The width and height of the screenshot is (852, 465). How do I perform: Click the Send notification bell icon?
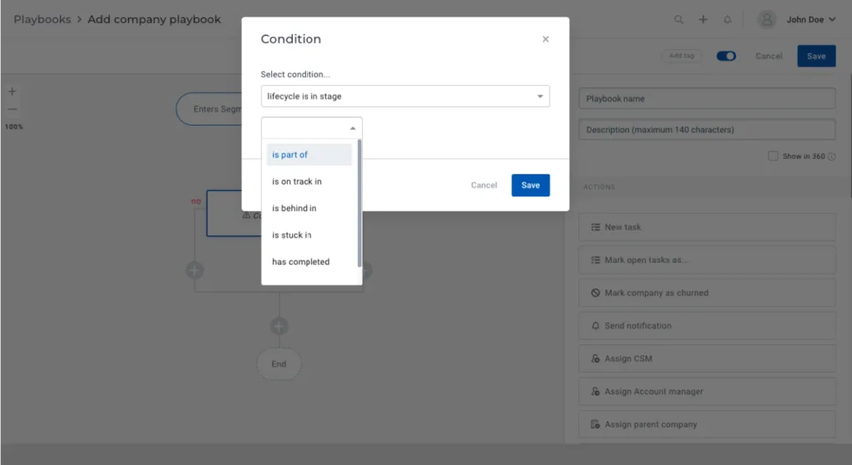[596, 326]
